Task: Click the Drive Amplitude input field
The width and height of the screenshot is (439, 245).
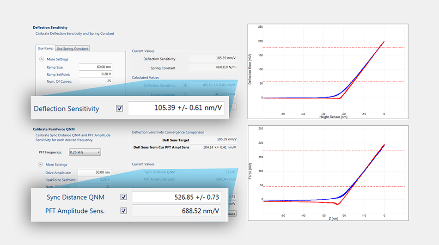Action: [x=95, y=172]
